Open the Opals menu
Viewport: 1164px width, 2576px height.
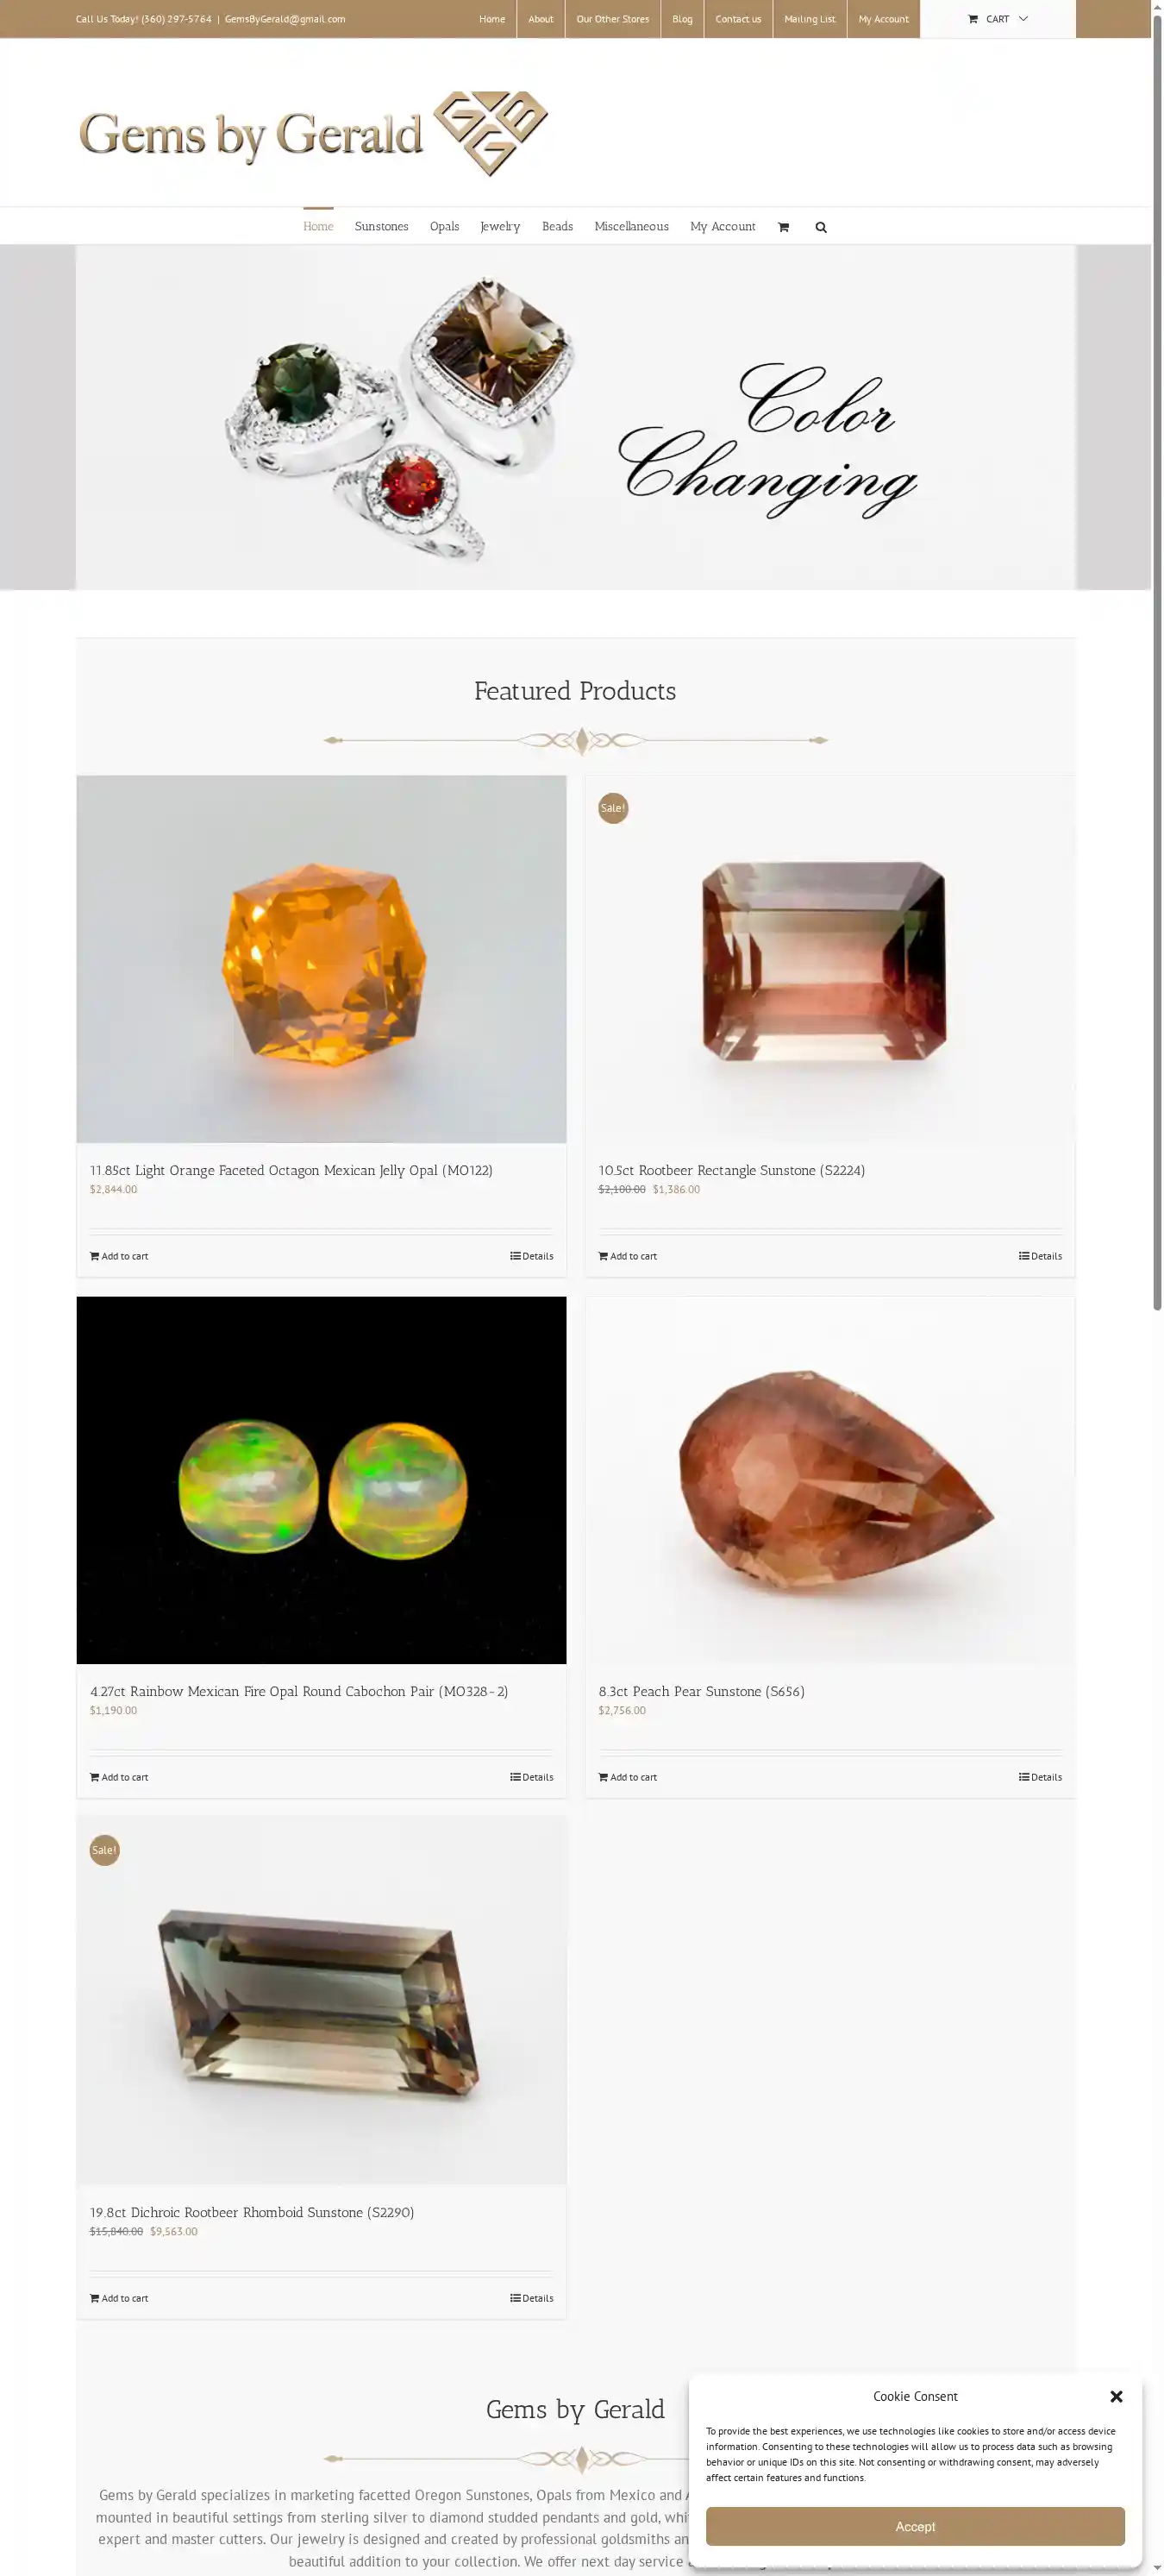coord(445,227)
